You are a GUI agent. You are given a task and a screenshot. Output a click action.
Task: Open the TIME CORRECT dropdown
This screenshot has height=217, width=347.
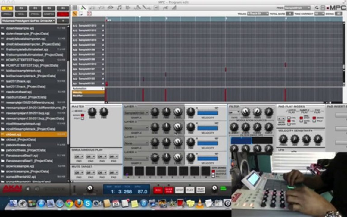(319, 14)
